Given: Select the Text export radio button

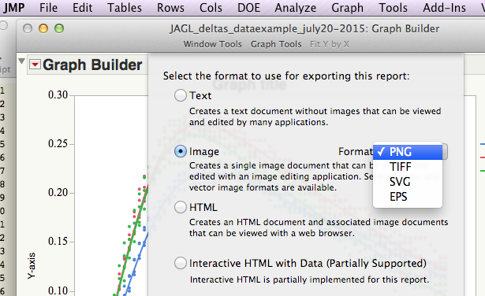Looking at the screenshot, I should coord(181,95).
